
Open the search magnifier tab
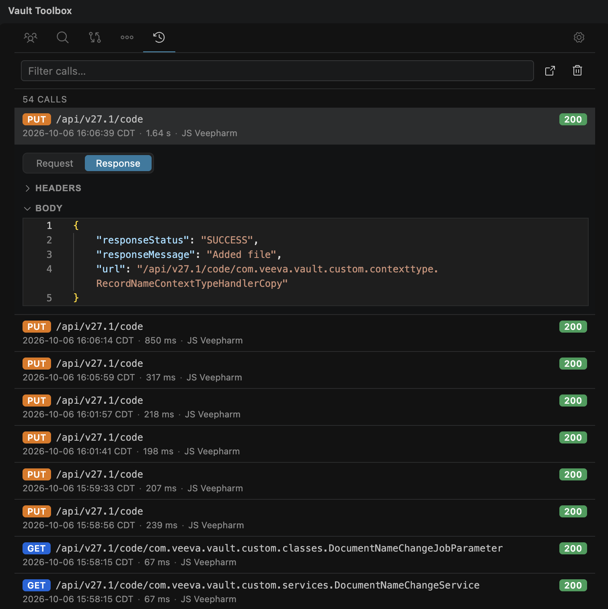[x=63, y=37]
